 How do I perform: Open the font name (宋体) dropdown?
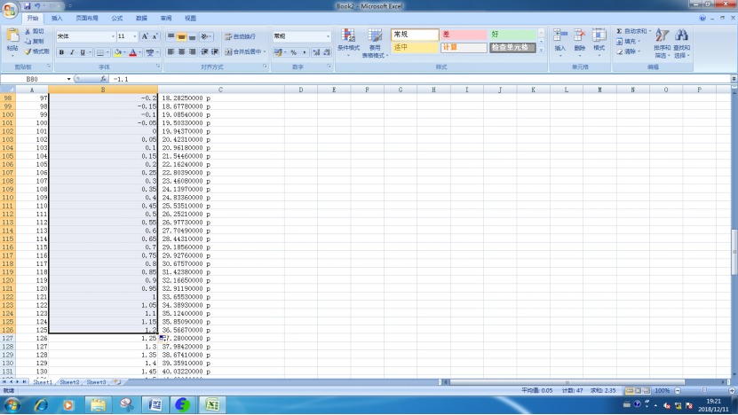click(x=113, y=36)
